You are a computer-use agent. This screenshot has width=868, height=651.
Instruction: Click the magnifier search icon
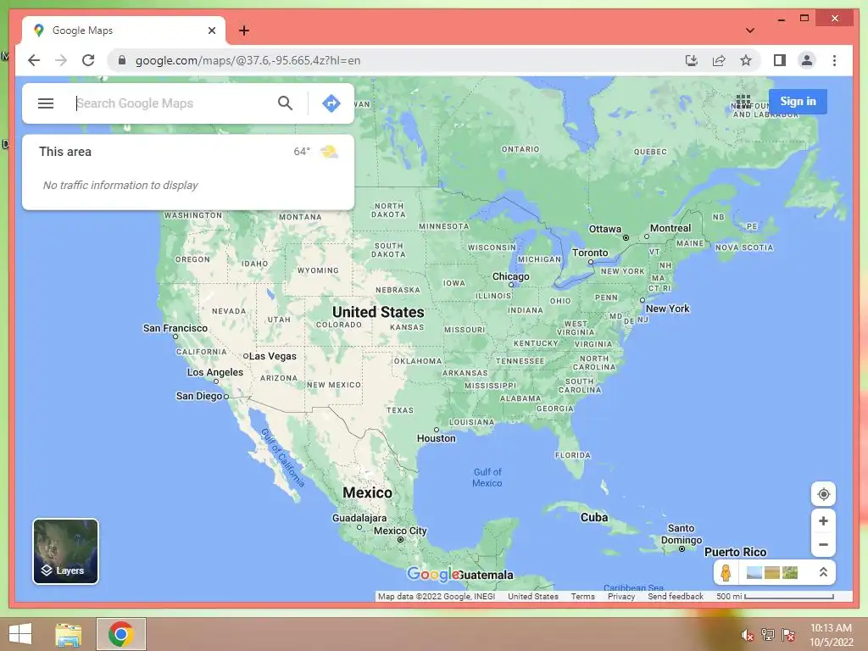point(285,103)
